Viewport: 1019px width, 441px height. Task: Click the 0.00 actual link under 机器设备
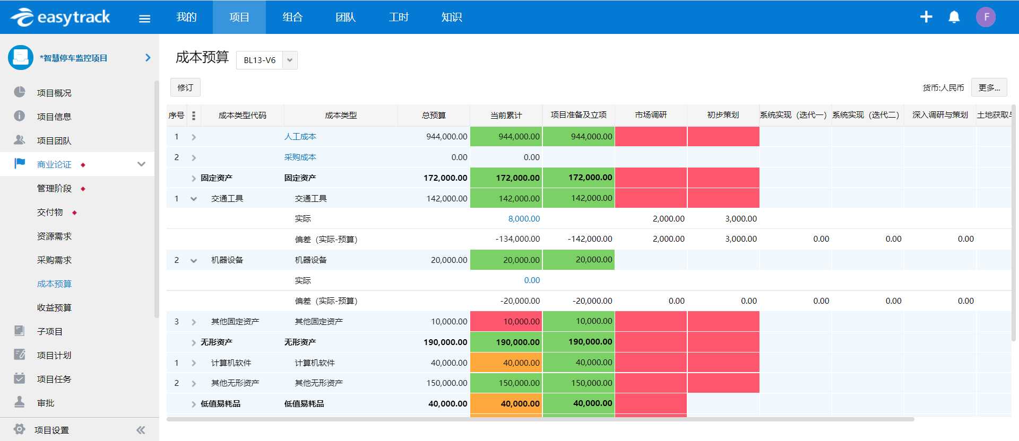(x=532, y=280)
